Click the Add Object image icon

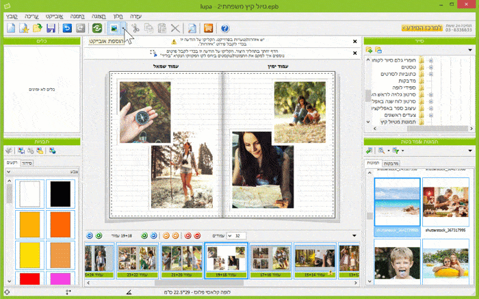tap(114, 28)
